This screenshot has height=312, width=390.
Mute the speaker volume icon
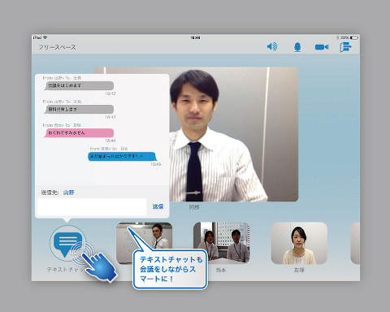click(272, 47)
